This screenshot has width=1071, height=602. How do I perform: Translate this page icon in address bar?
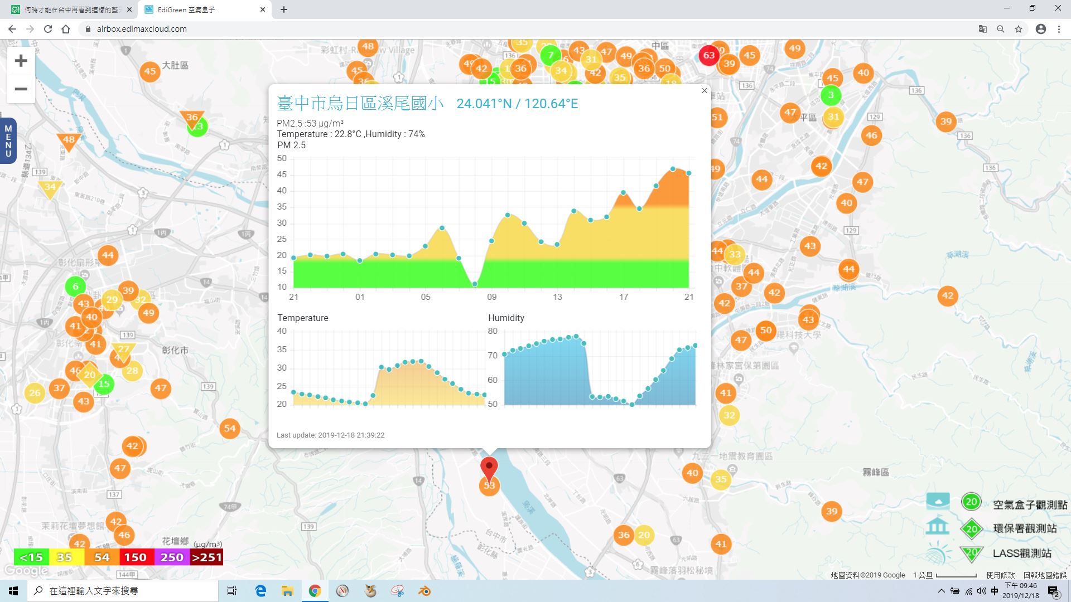(x=983, y=29)
